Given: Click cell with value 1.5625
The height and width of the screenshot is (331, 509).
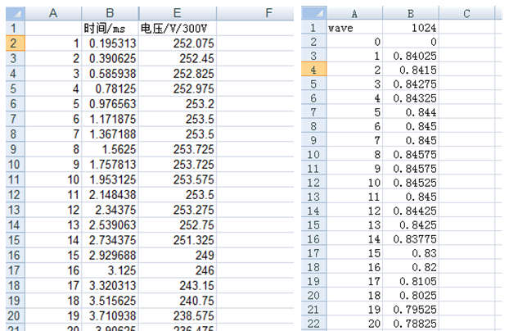Looking at the screenshot, I should [110, 149].
